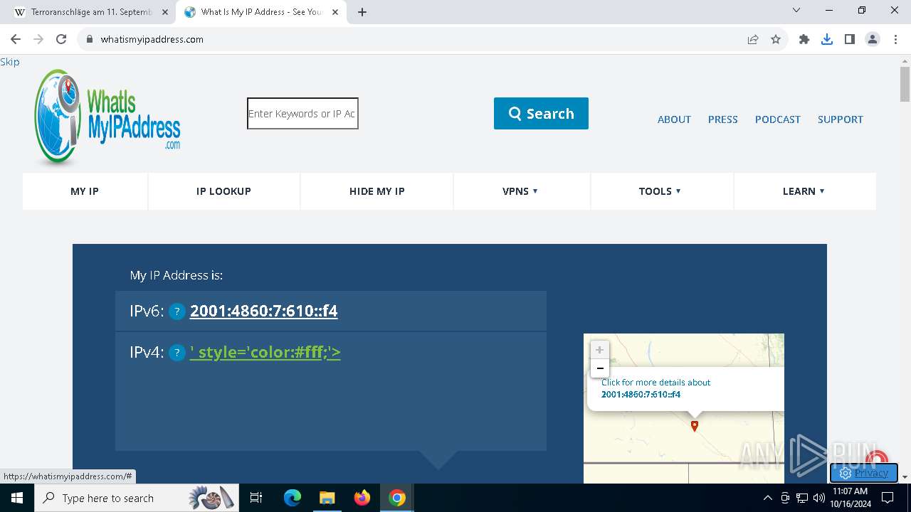Screen dimensions: 911x512
Task: Open Chrome downloads
Action: point(827,39)
